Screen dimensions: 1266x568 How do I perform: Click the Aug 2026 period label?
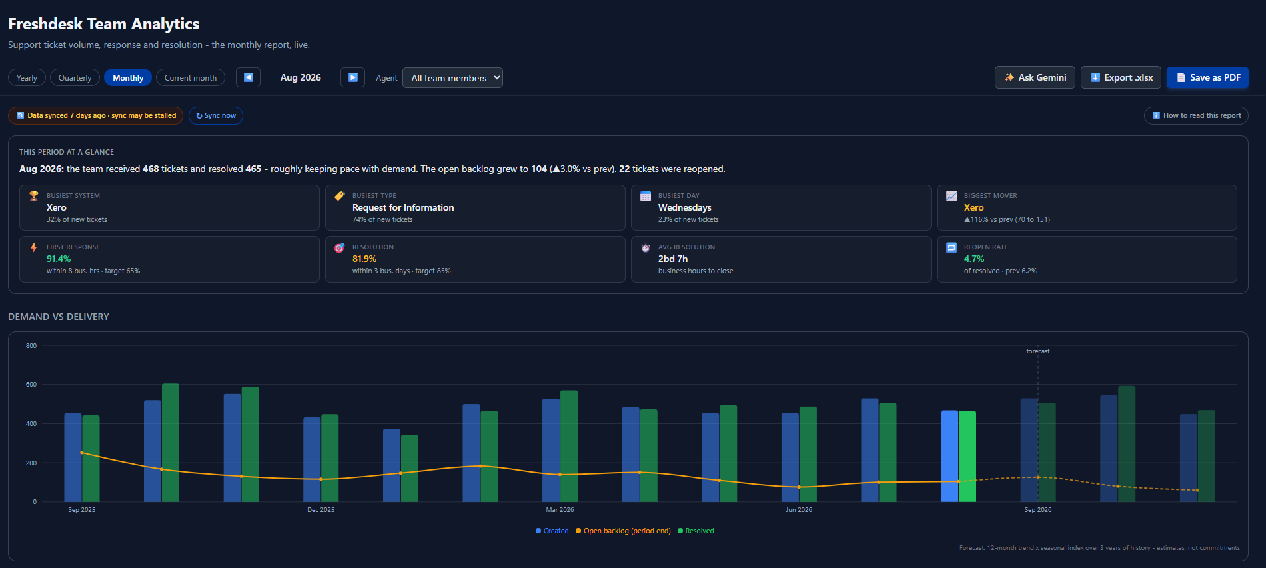(301, 77)
